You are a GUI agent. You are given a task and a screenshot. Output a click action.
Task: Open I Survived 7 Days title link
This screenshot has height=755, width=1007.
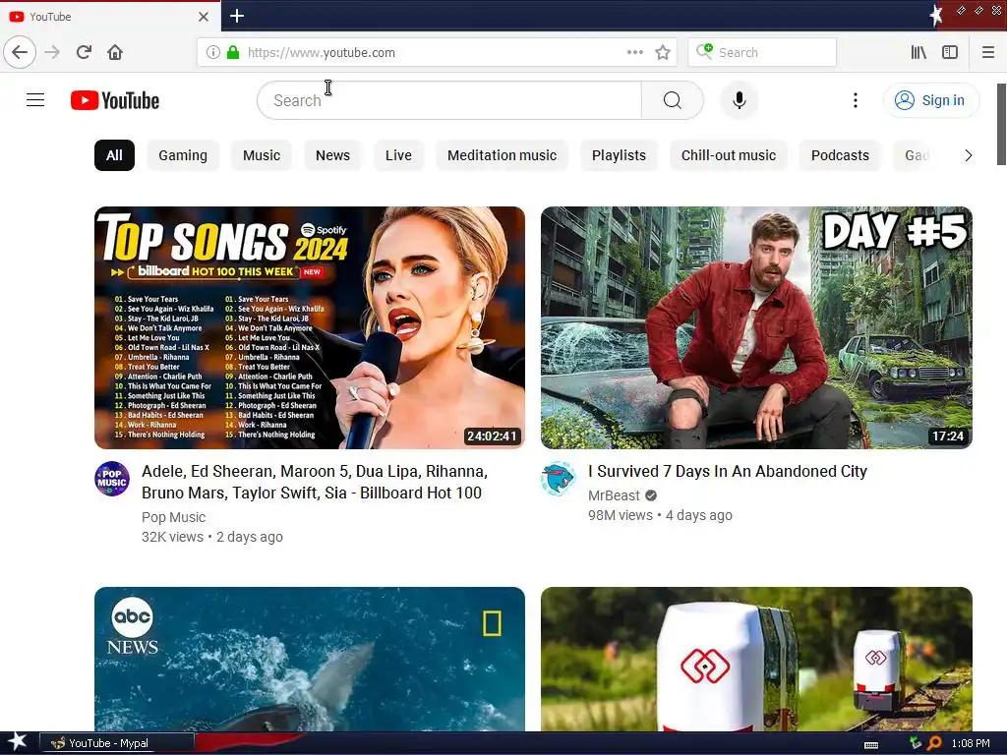pos(728,471)
